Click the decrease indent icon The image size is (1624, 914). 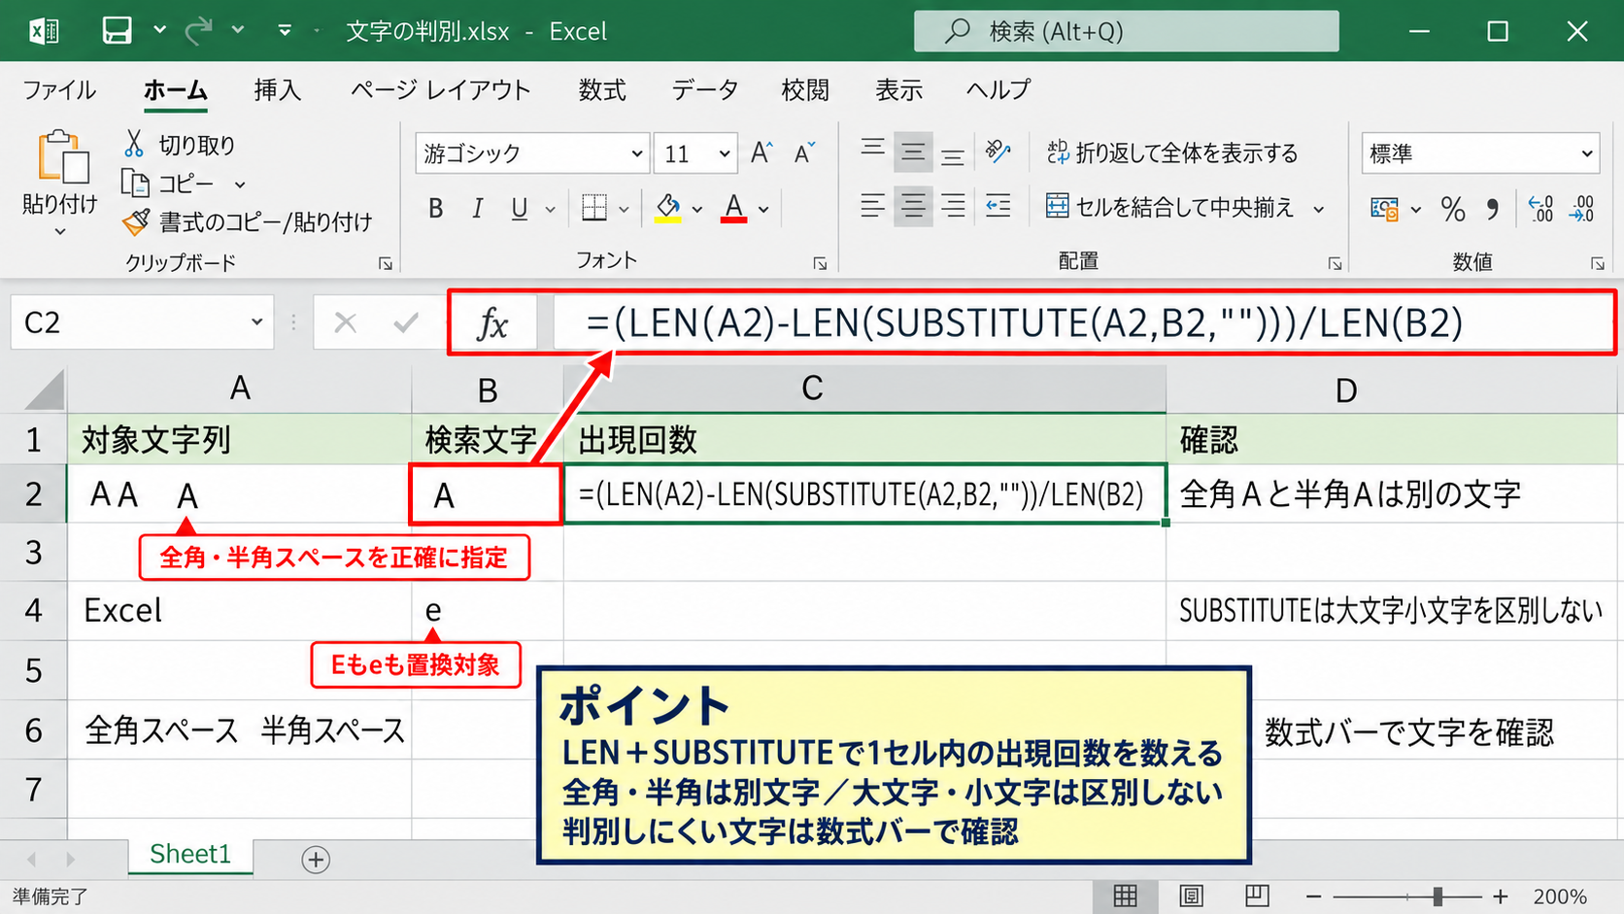(998, 205)
